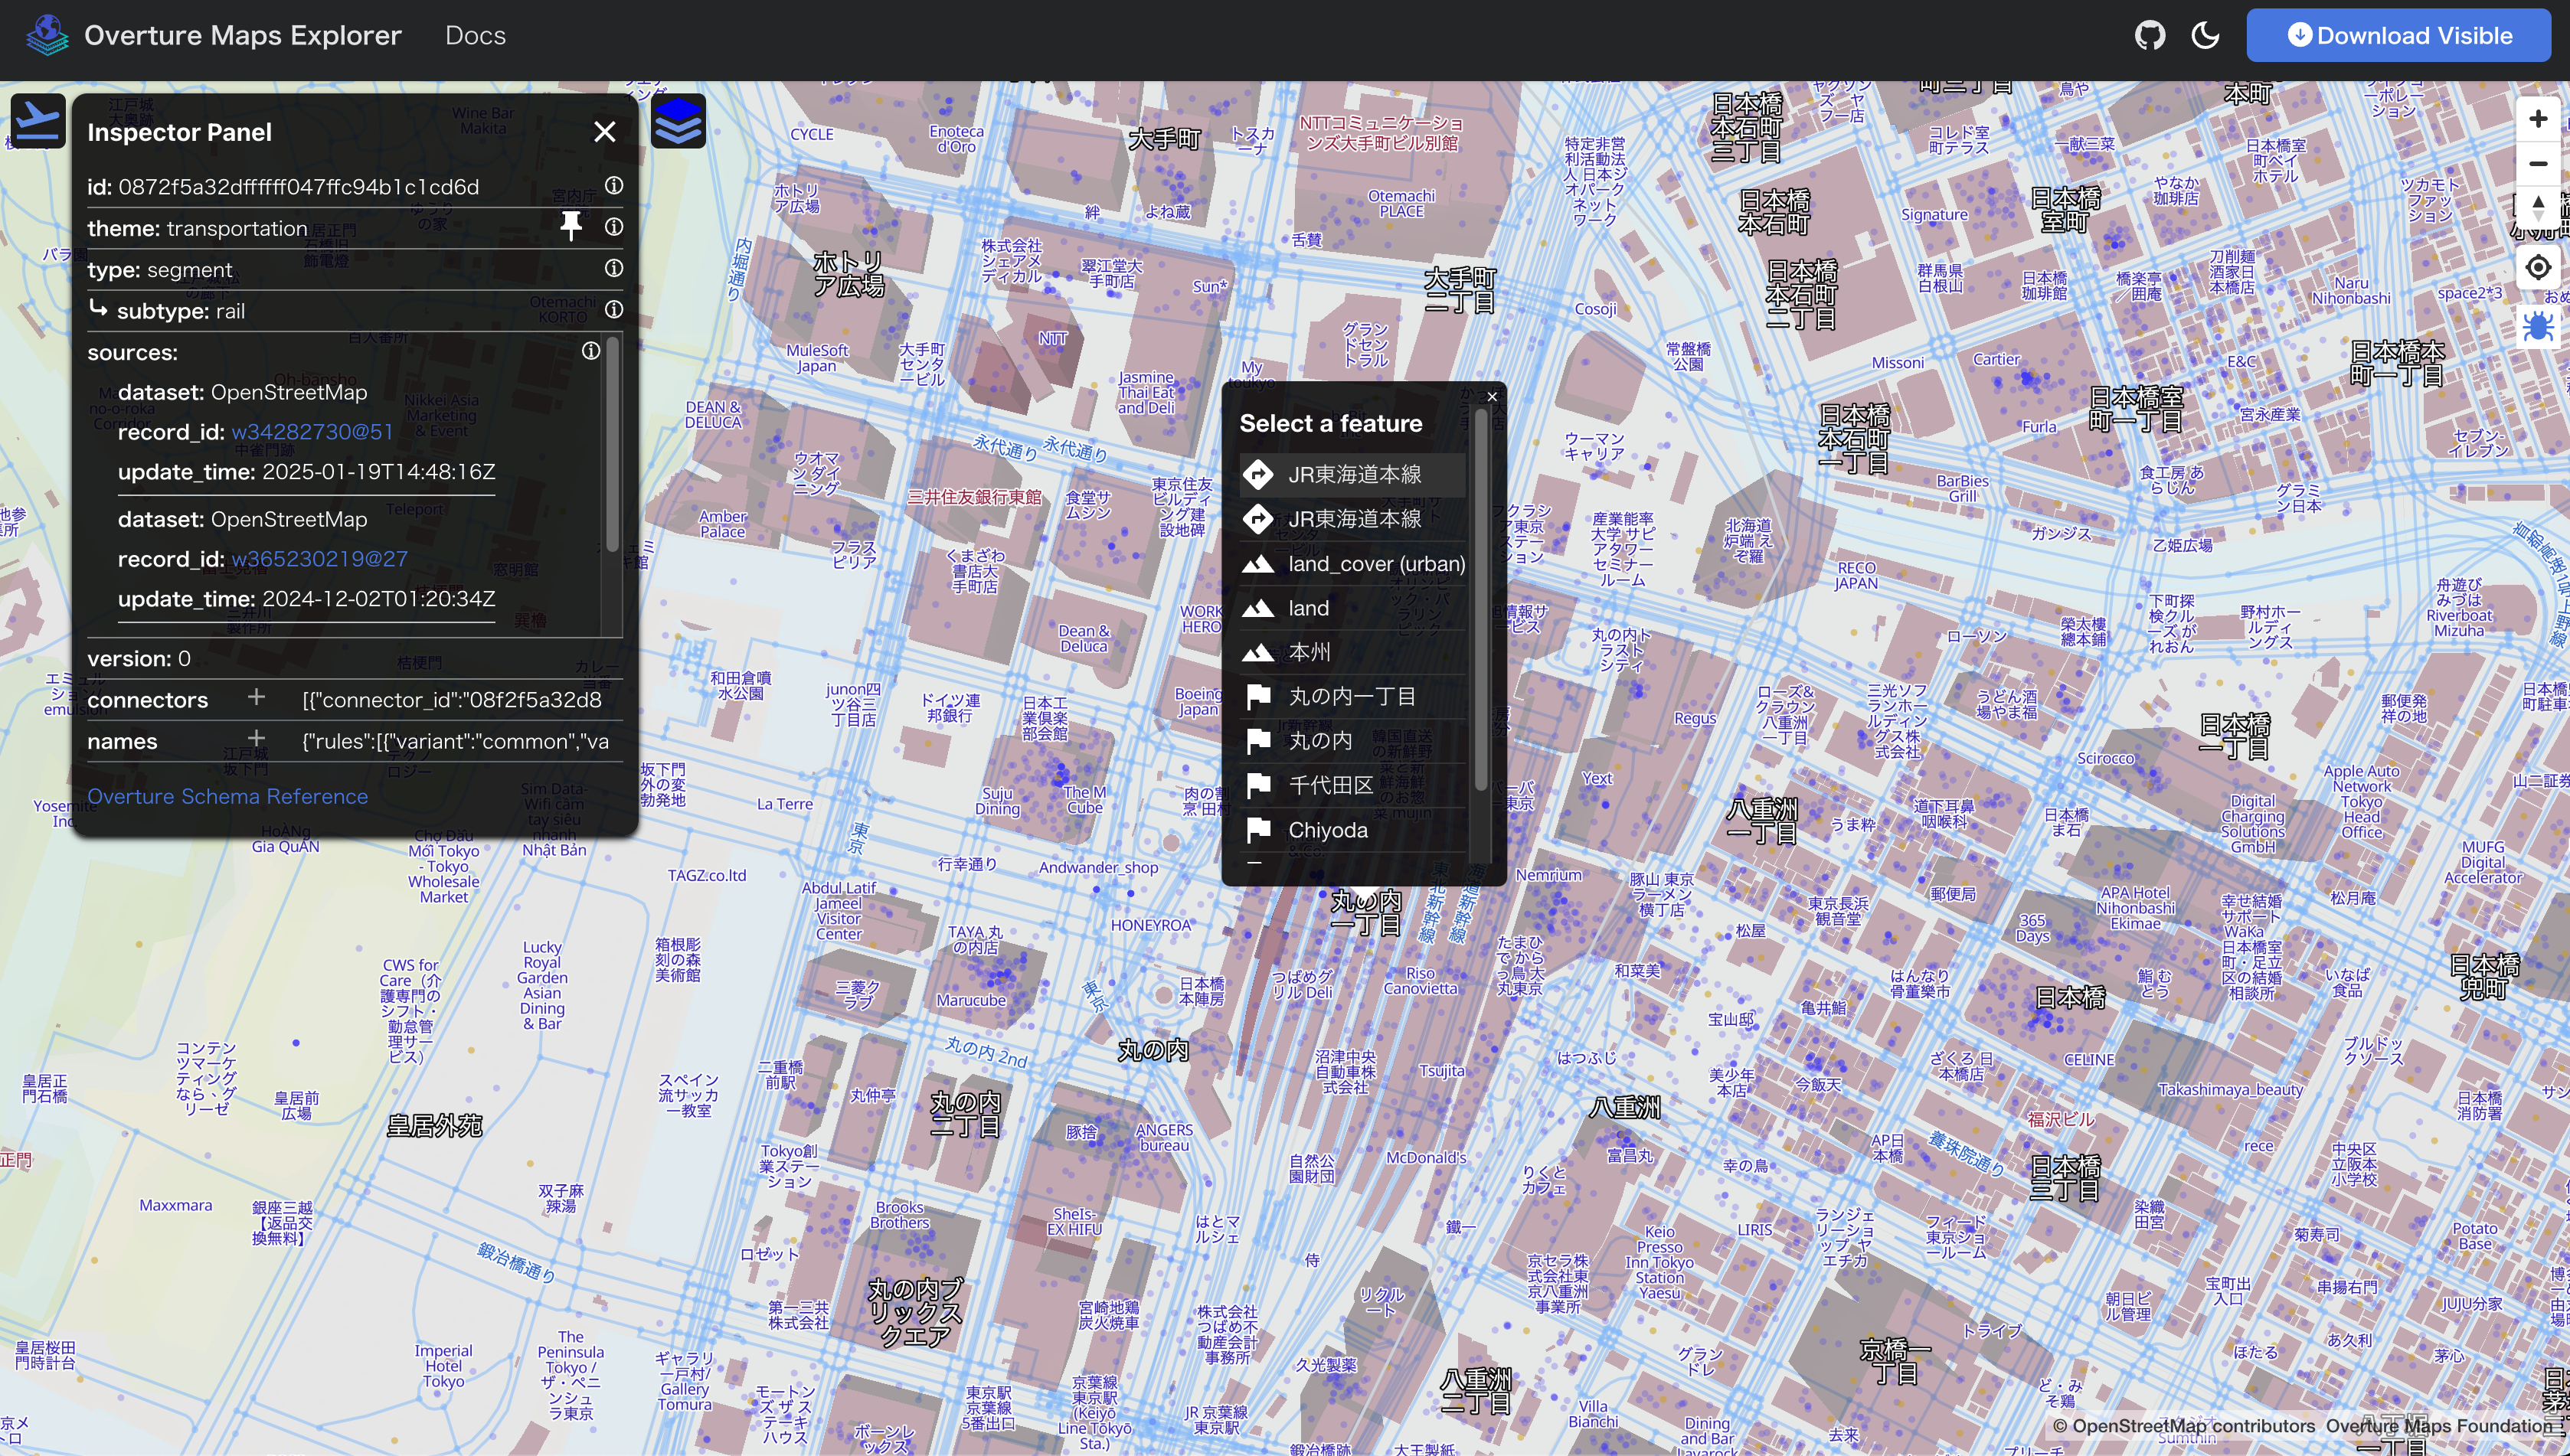Screen dimensions: 2570x1456
Task: Open the blue layers panel icon
Action: coord(678,120)
